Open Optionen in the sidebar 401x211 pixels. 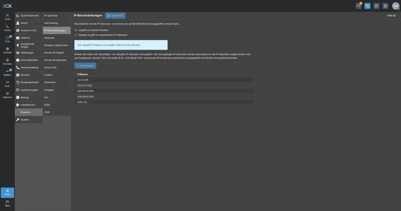point(7,95)
